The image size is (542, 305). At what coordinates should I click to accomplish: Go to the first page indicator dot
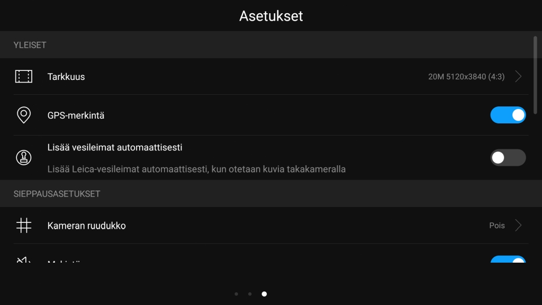[x=236, y=294]
